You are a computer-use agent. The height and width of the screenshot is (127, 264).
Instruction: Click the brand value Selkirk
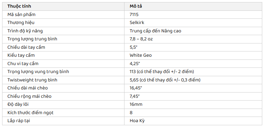coord(137,23)
